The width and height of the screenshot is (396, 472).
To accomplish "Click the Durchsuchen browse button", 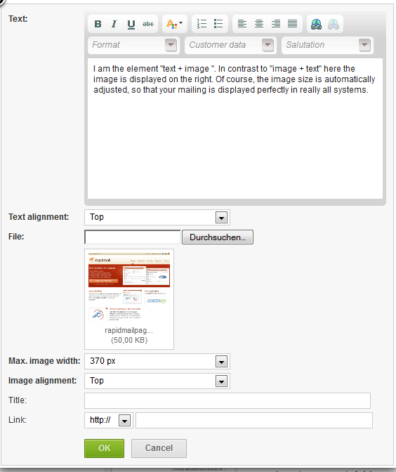I will 218,237.
